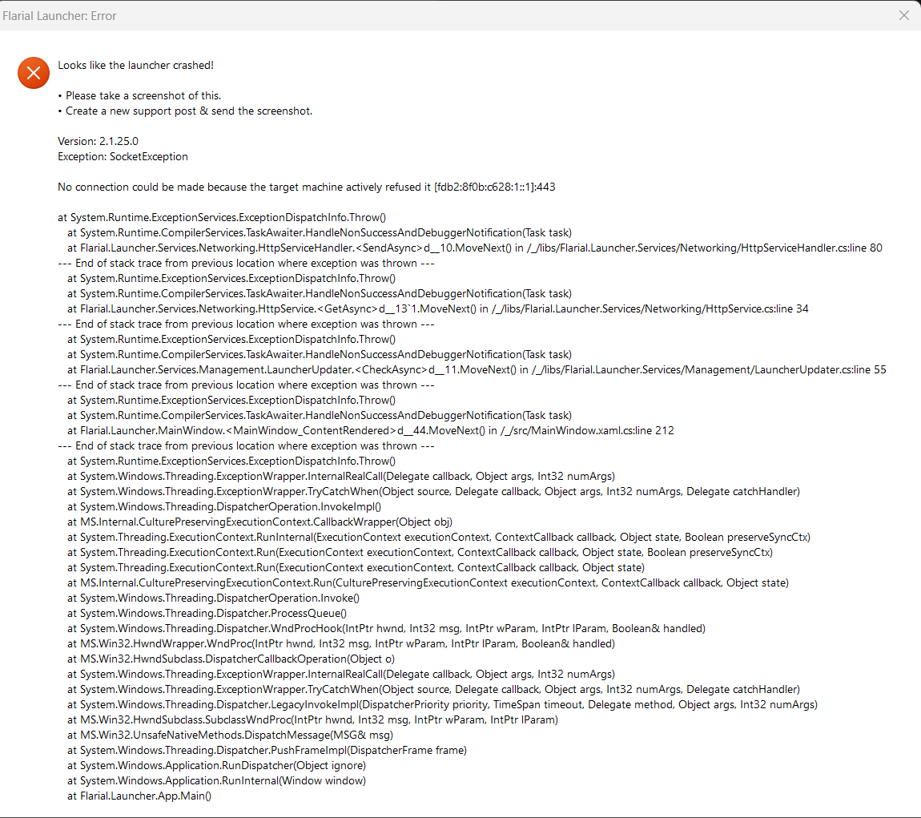Click the 'Create a new support post' line

coord(185,111)
